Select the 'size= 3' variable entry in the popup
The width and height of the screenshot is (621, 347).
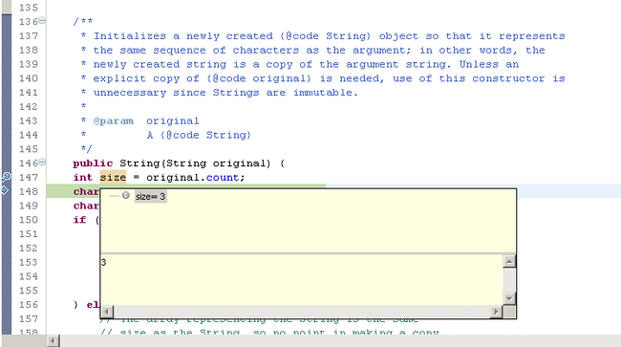tap(151, 197)
